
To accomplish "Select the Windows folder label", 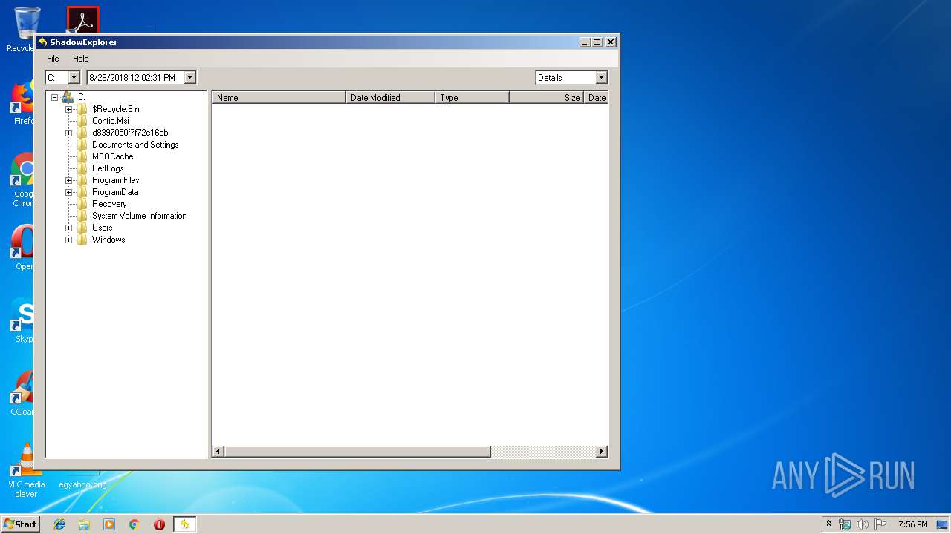I will pyautogui.click(x=108, y=240).
